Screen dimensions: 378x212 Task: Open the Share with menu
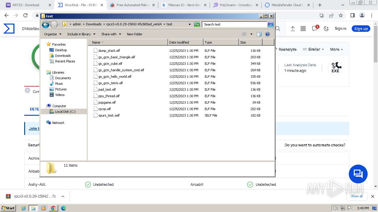click(x=111, y=34)
